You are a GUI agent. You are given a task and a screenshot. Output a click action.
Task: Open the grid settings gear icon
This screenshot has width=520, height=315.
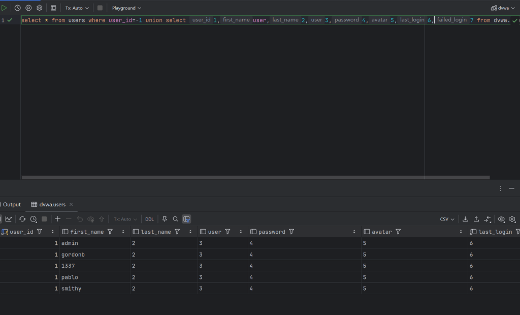(512, 219)
